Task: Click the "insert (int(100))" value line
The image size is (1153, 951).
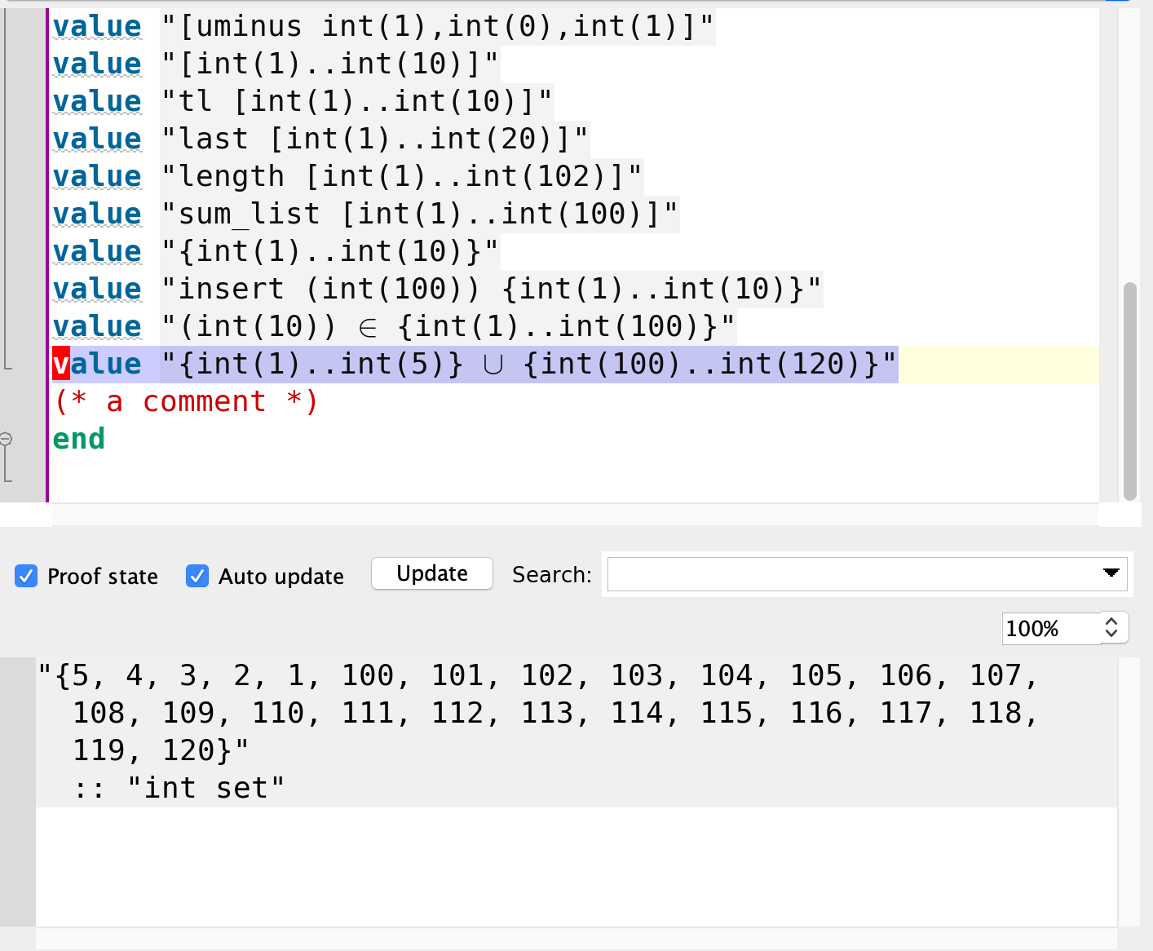Action: point(437,290)
